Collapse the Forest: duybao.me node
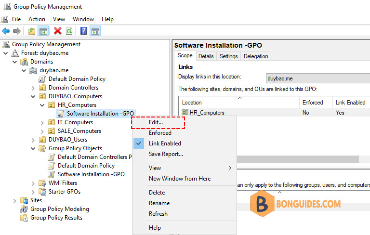Viewport: 370px width, 235px height. [6, 53]
